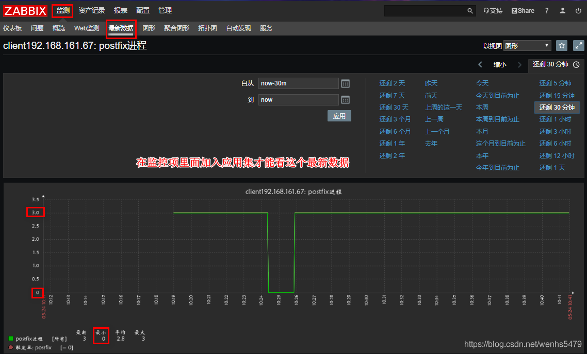Viewport: 587px width, 354px height.
Task: Select 昨天 time range
Action: click(431, 83)
